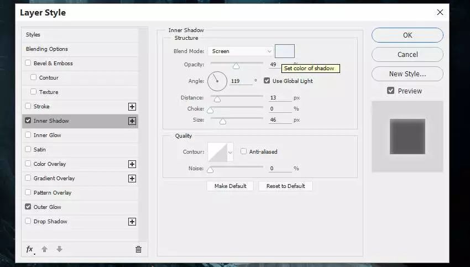Add another Drop Shadow with plus icon
The image size is (470, 267).
point(132,222)
